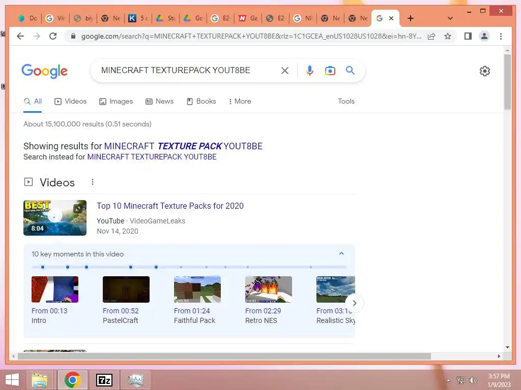
Task: Open the volume speaker tray icon
Action: 473,380
